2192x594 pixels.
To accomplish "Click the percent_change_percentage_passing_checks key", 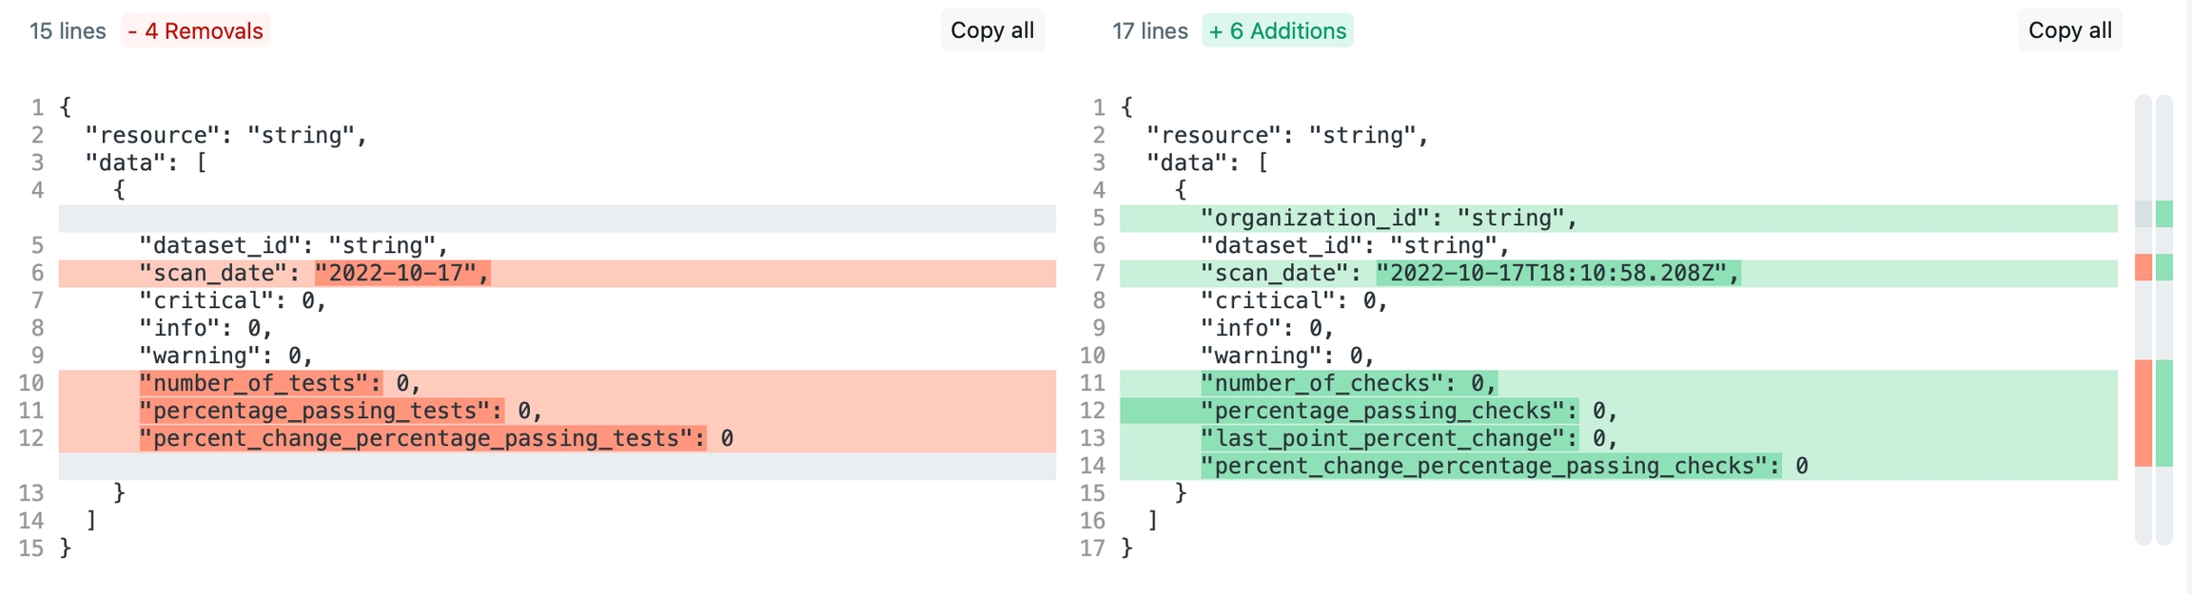I will click(1490, 466).
